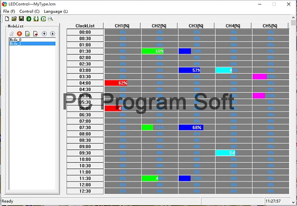297x206 pixels.
Task: Move the selected mode up
Action: click(44, 34)
